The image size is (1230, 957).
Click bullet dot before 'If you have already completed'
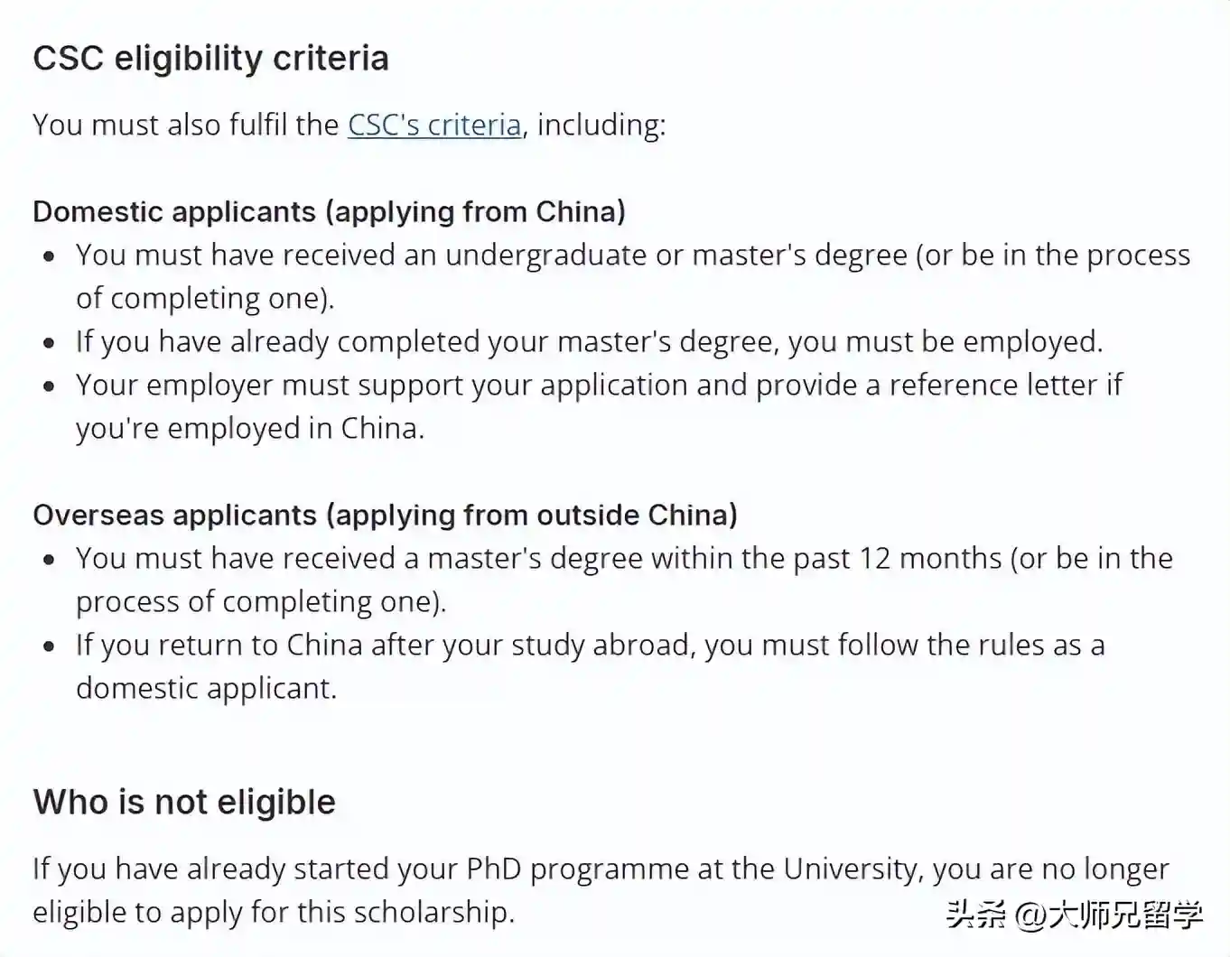(50, 343)
